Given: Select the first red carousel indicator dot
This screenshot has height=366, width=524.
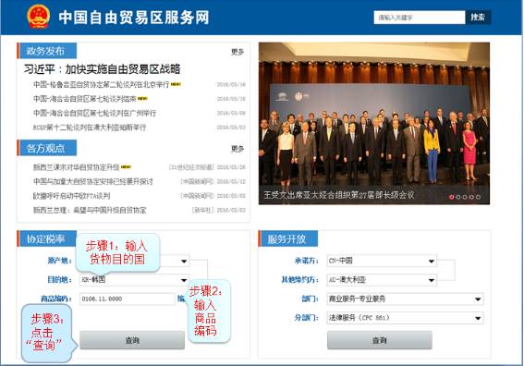Looking at the screenshot, I should [x=451, y=197].
